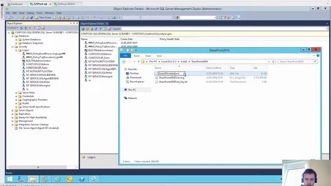Open Recent places in Explorer sidebar

pos(137,82)
